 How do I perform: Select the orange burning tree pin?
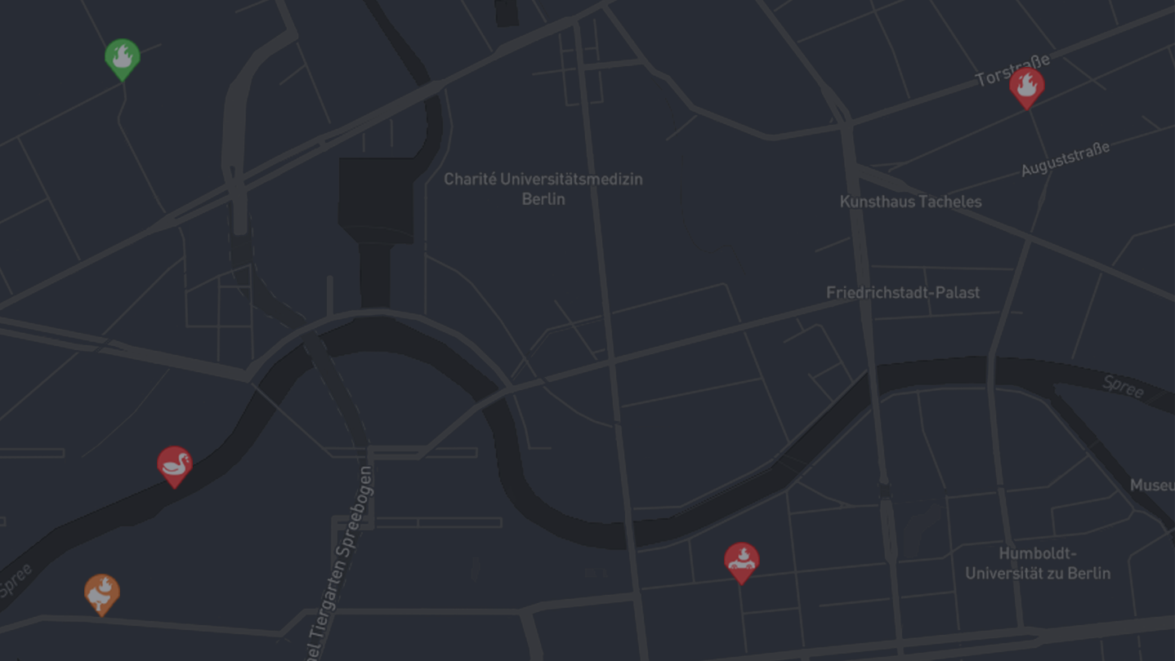pos(102,594)
